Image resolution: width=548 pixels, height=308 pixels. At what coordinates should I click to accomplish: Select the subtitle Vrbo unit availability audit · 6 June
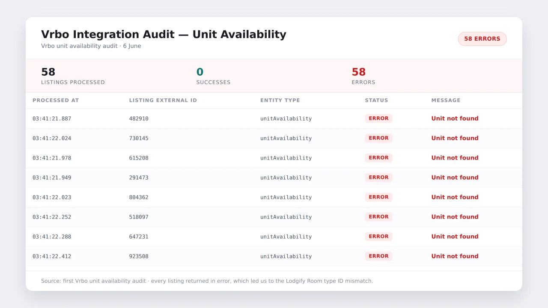pos(91,46)
